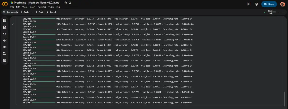Star the notebook with the star icon

point(66,3)
